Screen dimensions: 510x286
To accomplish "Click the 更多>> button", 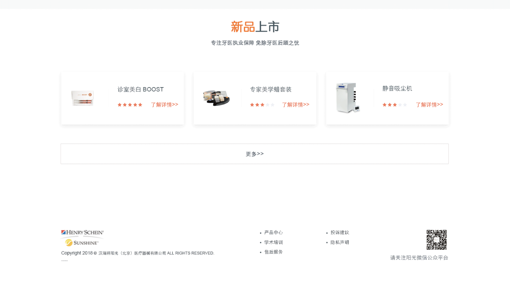I will point(254,154).
